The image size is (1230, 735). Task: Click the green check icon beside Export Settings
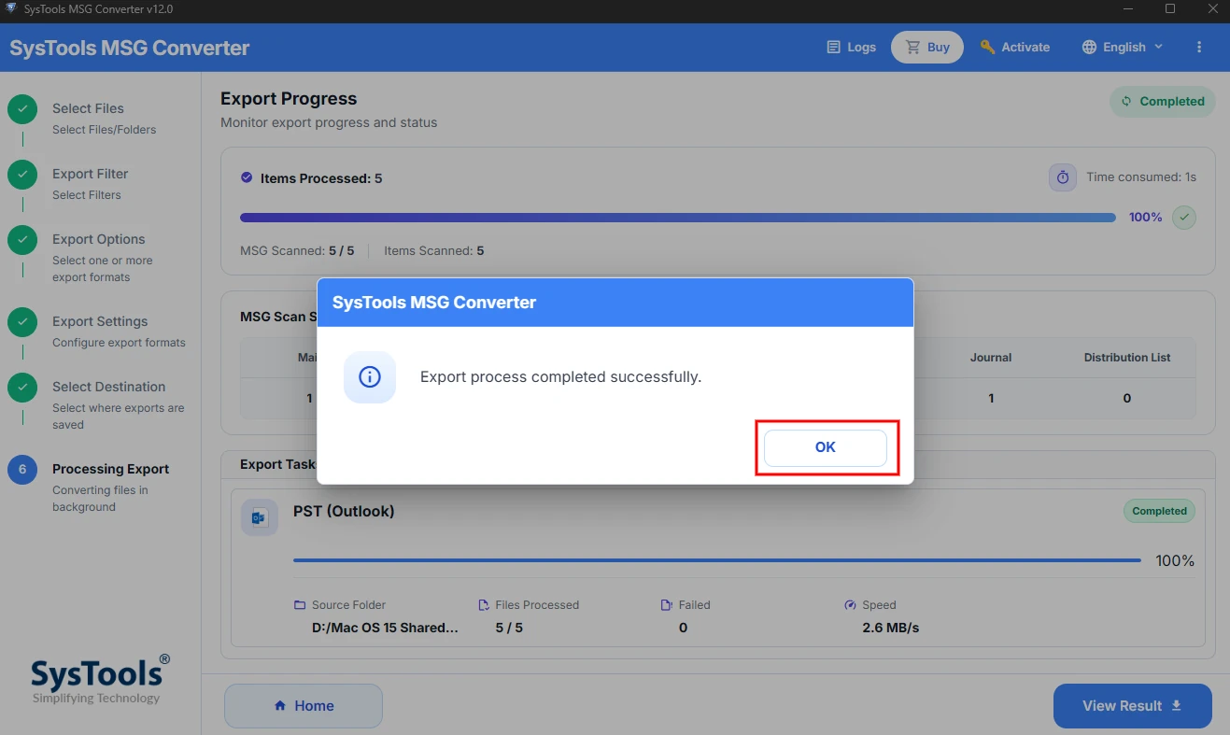[x=22, y=321]
